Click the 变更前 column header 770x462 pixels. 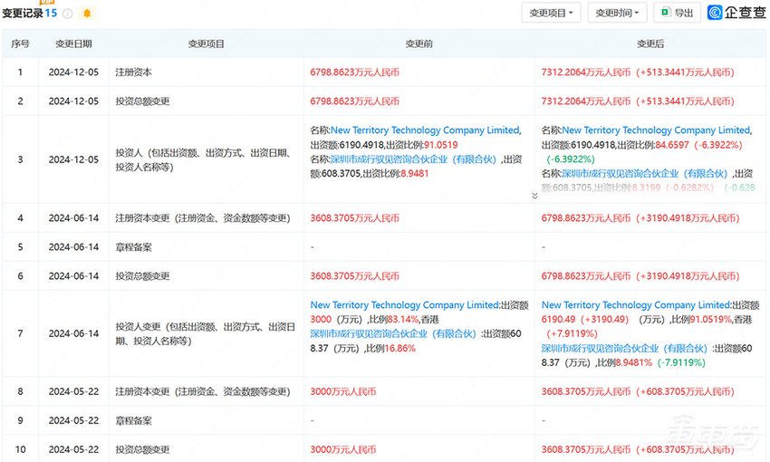tap(419, 43)
